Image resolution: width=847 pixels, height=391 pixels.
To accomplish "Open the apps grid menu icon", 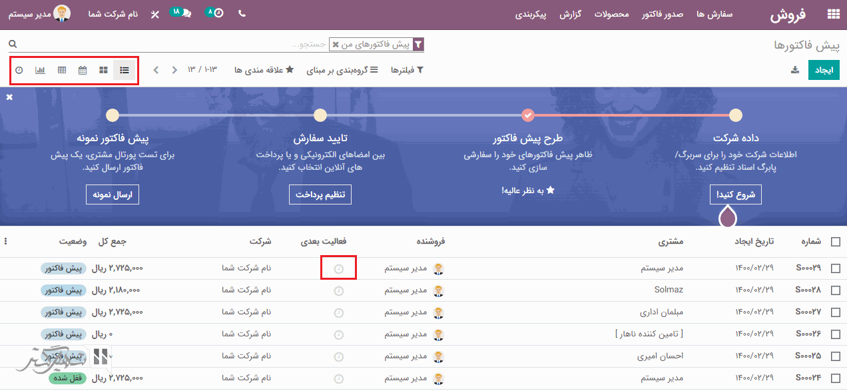I will [x=833, y=14].
